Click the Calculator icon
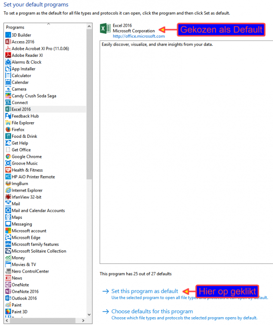 coord(8,75)
